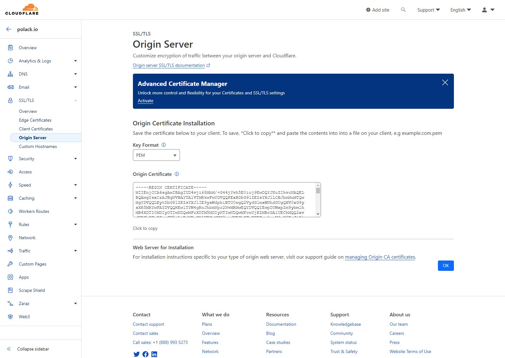Click the SSL/TLS padlock icon
Screen dimensions: 505x358
tap(10, 100)
